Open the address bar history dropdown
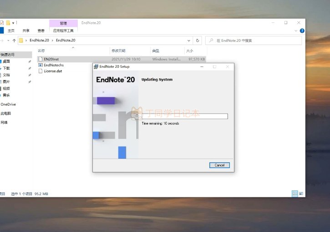The image size is (330, 232). [x=188, y=40]
